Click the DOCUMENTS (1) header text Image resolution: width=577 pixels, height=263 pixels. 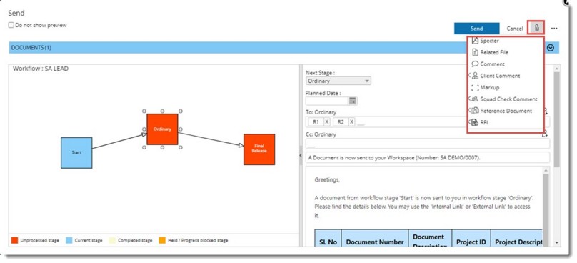[31, 47]
